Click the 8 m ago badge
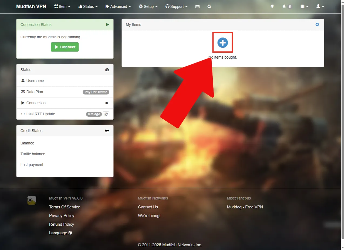 pyautogui.click(x=94, y=114)
